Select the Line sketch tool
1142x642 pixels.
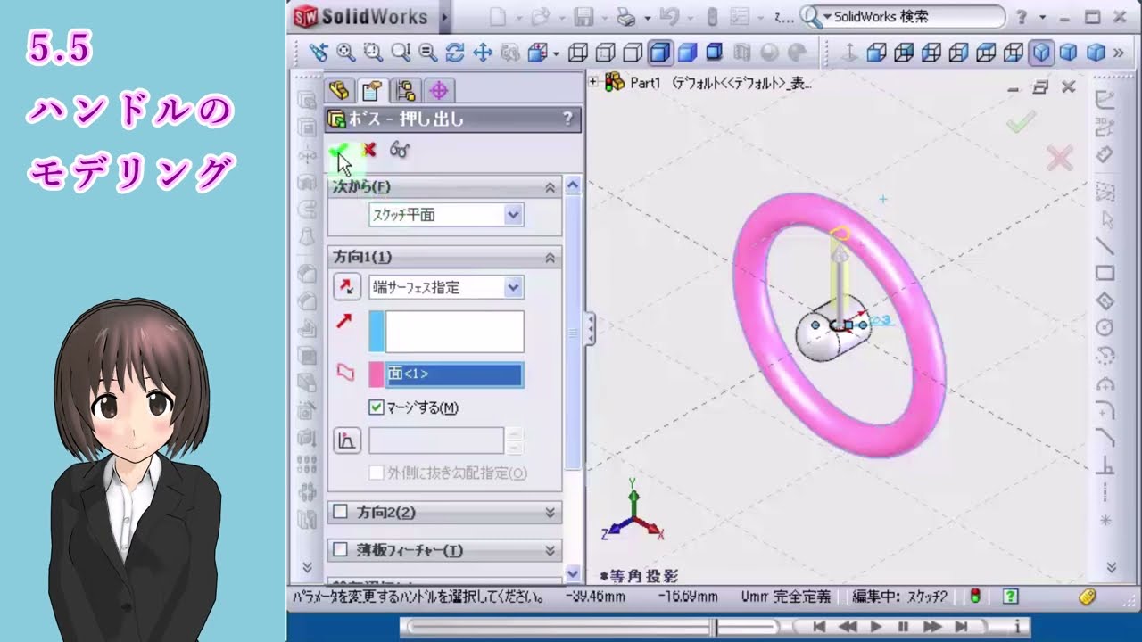pyautogui.click(x=1105, y=245)
